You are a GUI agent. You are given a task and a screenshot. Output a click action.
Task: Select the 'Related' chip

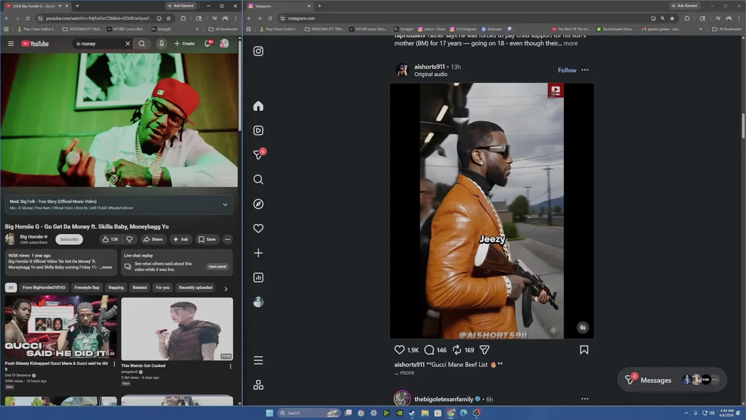coord(139,288)
